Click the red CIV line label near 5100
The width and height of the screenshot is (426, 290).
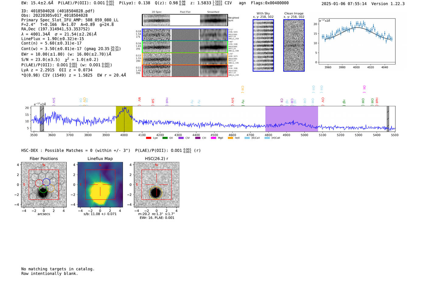323,102
